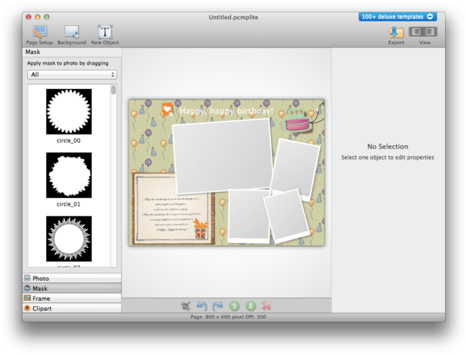
Task: Open the mask category dropdown showing All
Action: (72, 75)
